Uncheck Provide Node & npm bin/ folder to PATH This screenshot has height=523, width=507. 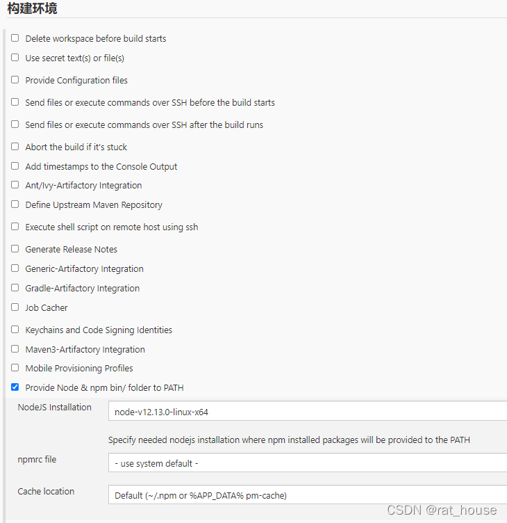[x=15, y=387]
